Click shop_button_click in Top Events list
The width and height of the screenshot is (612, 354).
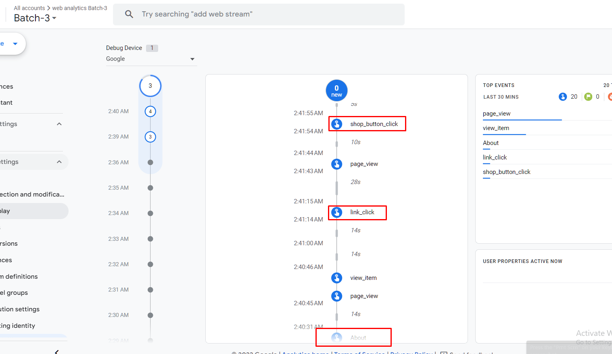point(507,172)
